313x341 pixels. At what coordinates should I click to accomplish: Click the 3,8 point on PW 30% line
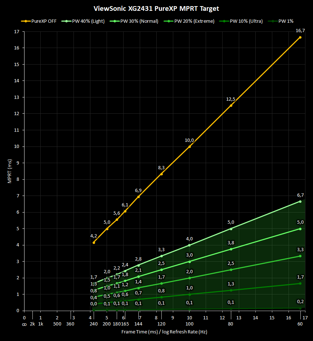point(231,249)
